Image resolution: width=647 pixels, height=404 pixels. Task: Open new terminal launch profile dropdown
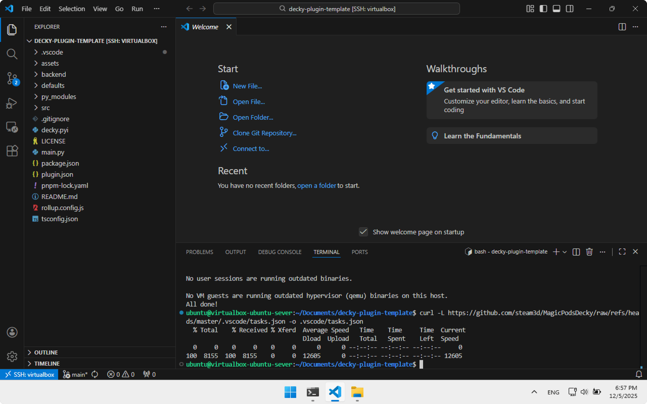click(565, 252)
